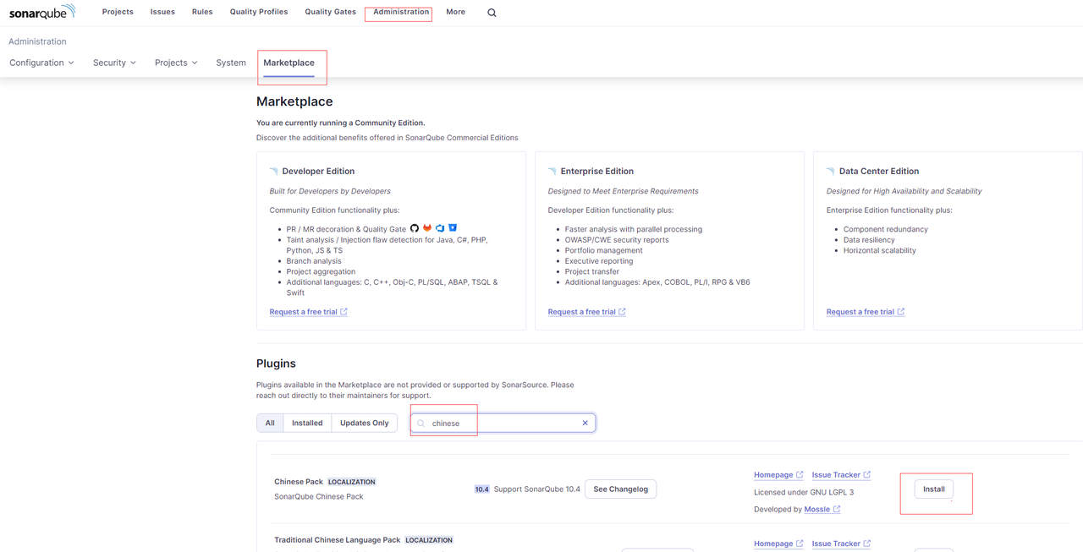Click external link icon next to Mossle

pos(836,509)
